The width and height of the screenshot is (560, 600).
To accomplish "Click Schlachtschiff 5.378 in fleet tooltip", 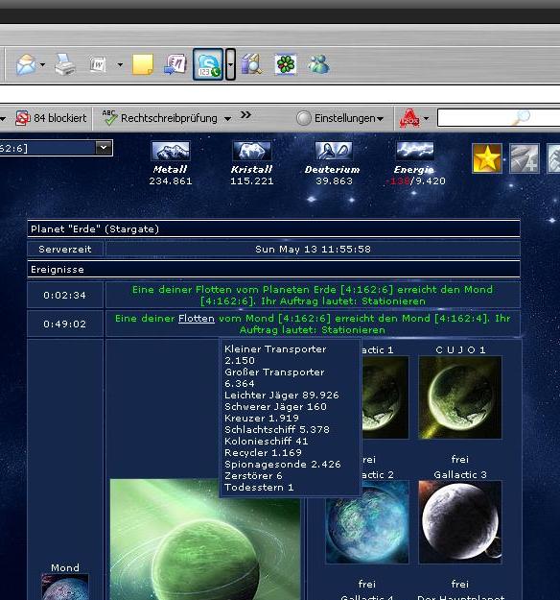I will [x=277, y=430].
